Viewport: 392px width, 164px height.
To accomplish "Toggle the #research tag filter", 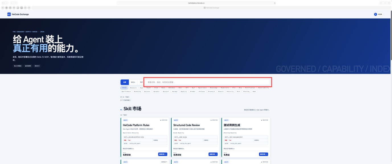I will (211, 91).
